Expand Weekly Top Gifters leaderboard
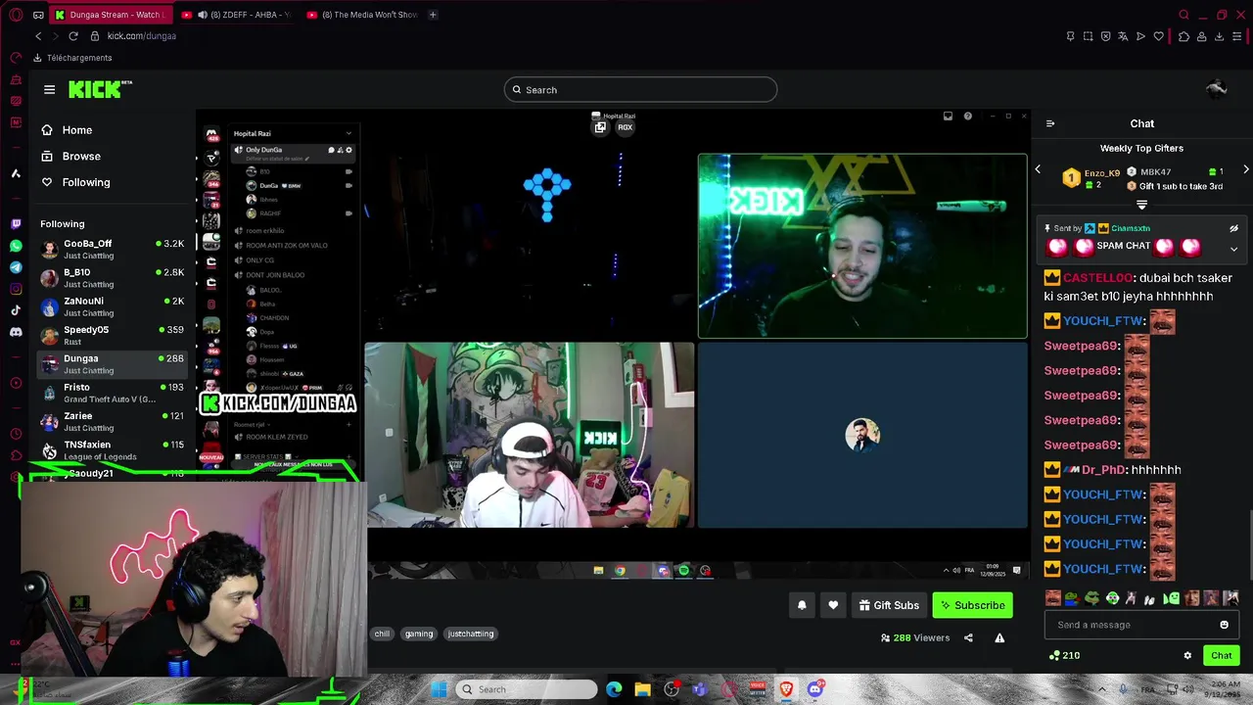Image resolution: width=1253 pixels, height=705 pixels. pos(1141,205)
